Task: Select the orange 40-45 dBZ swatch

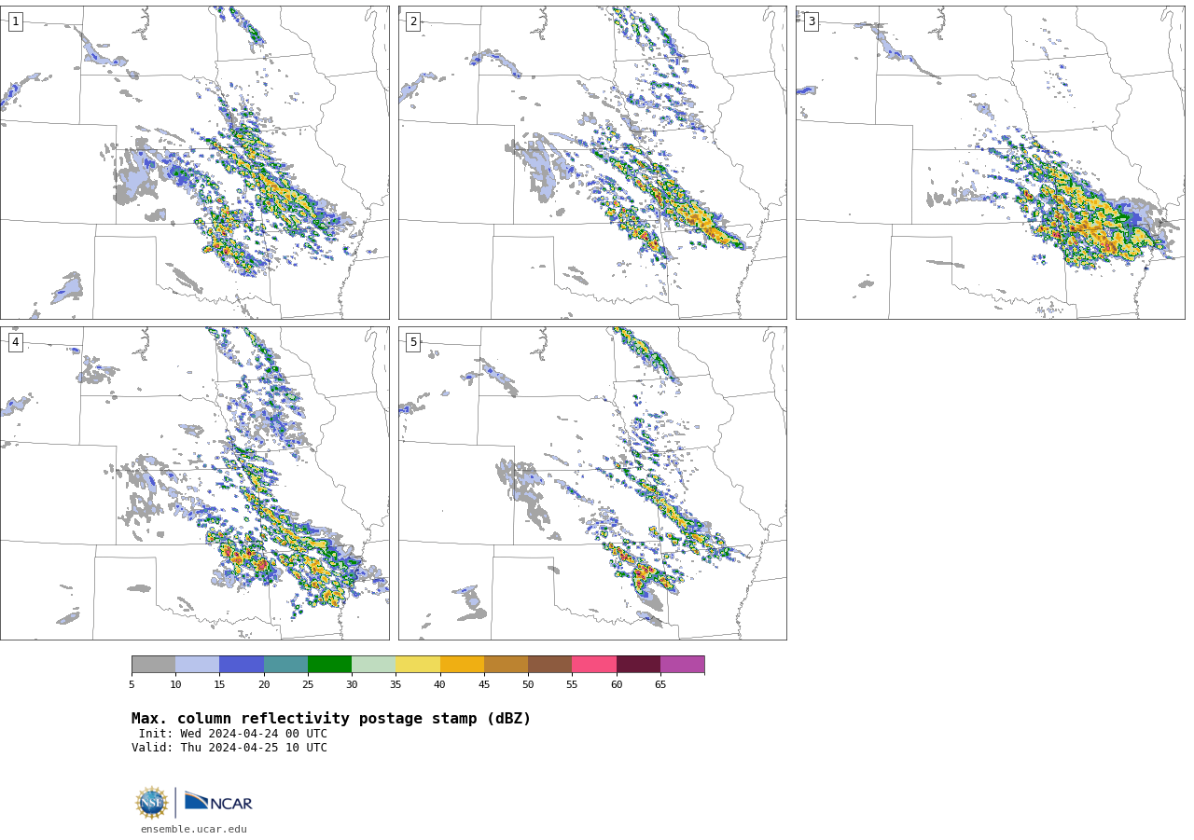Action: click(x=462, y=665)
